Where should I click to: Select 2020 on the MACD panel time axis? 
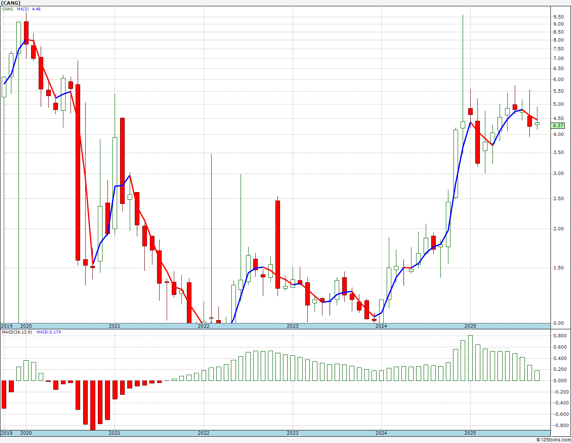tap(26, 433)
